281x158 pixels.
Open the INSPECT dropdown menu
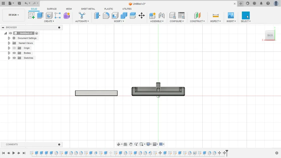click(x=216, y=21)
